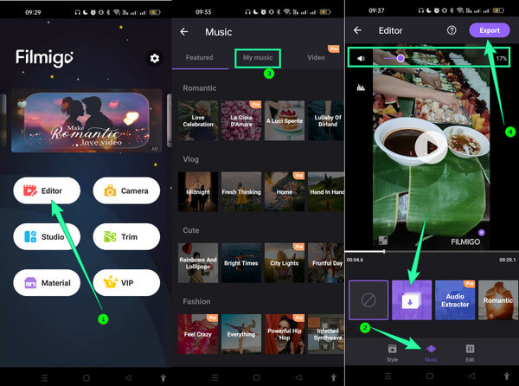Select the Bright Times track

click(x=241, y=263)
